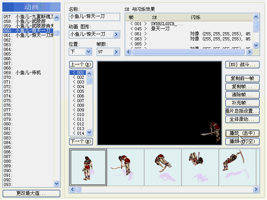The height and width of the screenshot is (200, 267).
Task: Click the SE table scroll down arrow
Action: click(256, 45)
